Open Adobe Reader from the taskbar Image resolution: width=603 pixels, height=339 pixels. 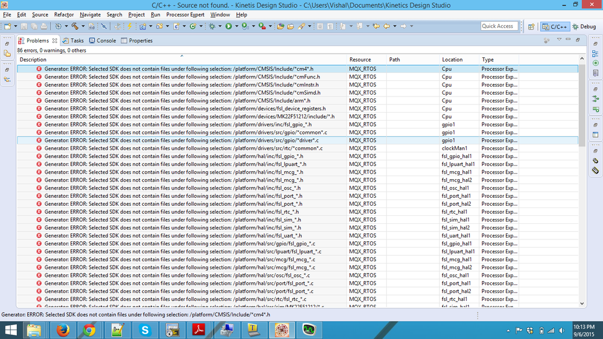(x=199, y=330)
